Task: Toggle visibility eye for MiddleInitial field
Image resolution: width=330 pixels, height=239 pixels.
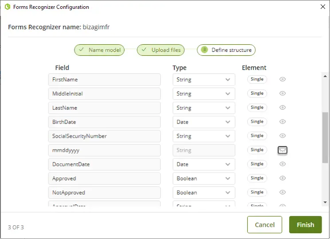Action: click(283, 93)
